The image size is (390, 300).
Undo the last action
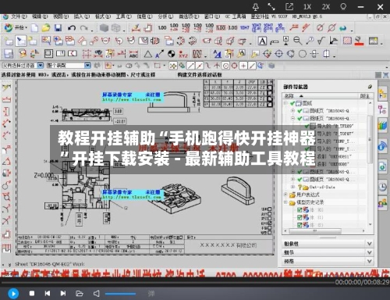pyautogui.click(x=72, y=27)
